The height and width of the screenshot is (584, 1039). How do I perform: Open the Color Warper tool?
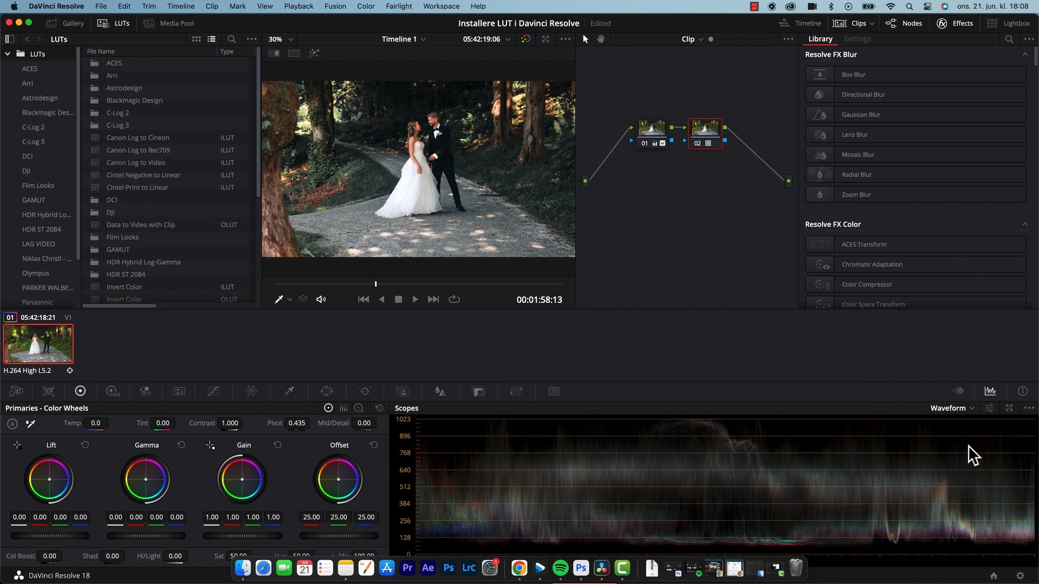(249, 391)
